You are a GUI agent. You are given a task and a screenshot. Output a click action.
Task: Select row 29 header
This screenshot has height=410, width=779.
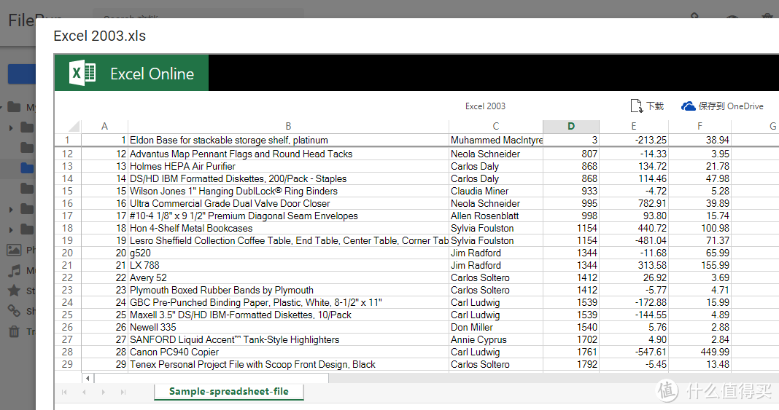(68, 364)
